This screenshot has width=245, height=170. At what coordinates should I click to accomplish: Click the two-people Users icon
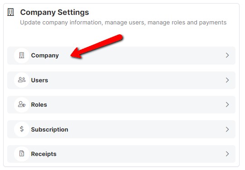click(22, 80)
